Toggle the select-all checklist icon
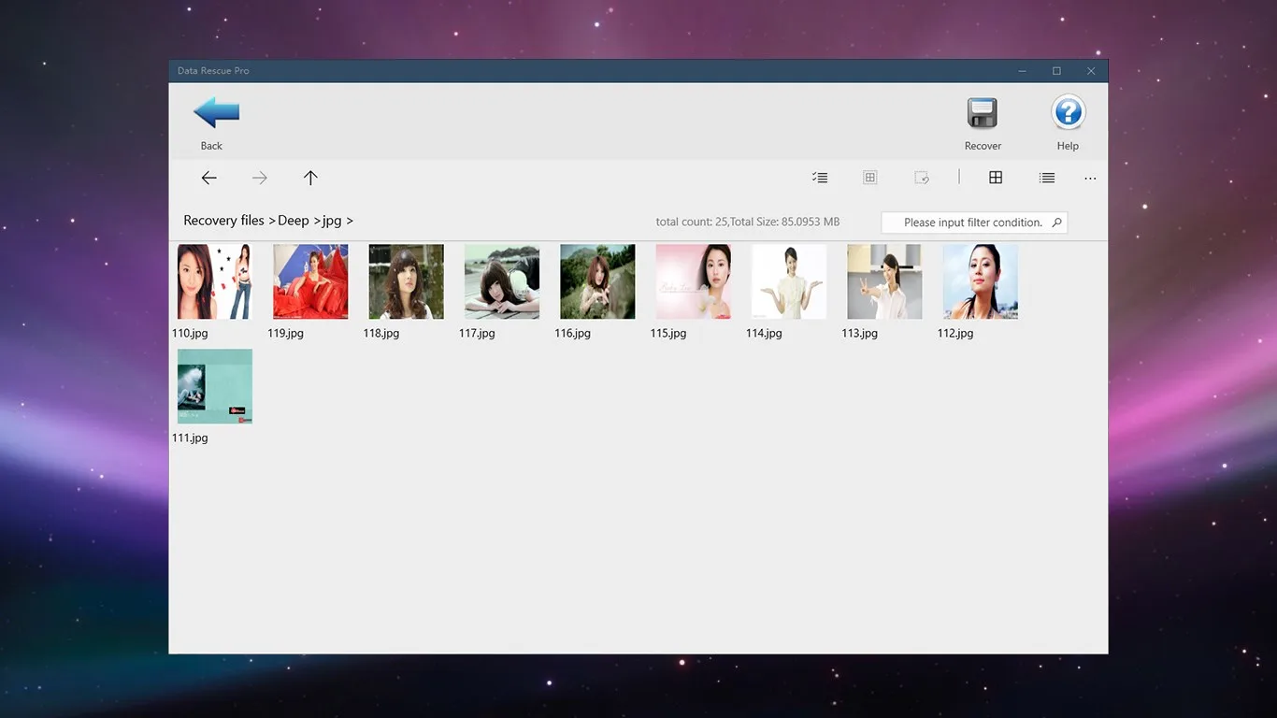 point(820,178)
